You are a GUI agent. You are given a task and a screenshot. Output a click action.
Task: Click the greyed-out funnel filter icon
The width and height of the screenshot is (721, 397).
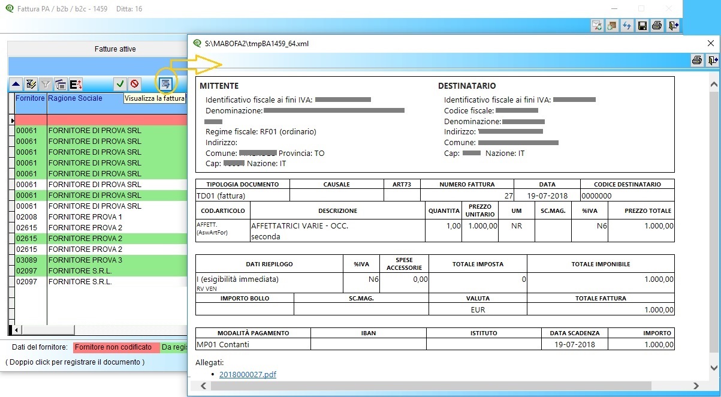point(46,84)
